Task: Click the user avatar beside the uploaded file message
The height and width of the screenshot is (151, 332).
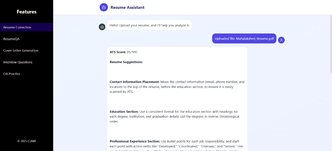Action: coord(281,40)
